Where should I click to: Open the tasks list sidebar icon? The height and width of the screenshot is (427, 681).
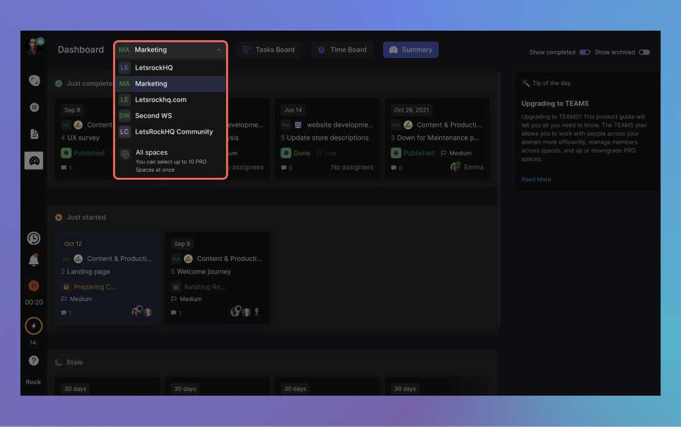click(x=34, y=108)
